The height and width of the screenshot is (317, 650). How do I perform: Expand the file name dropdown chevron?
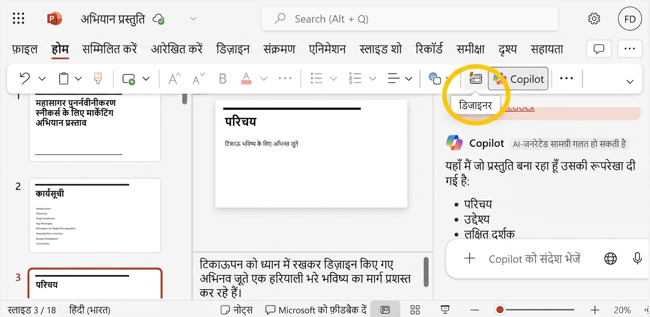point(193,19)
